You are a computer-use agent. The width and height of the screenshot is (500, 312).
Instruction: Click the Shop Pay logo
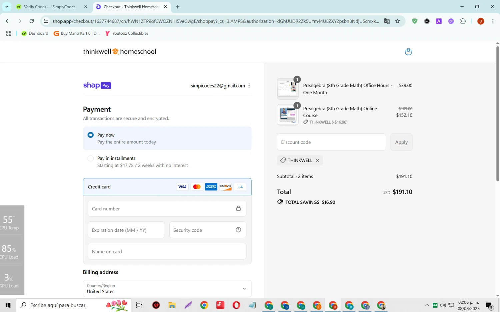[97, 86]
